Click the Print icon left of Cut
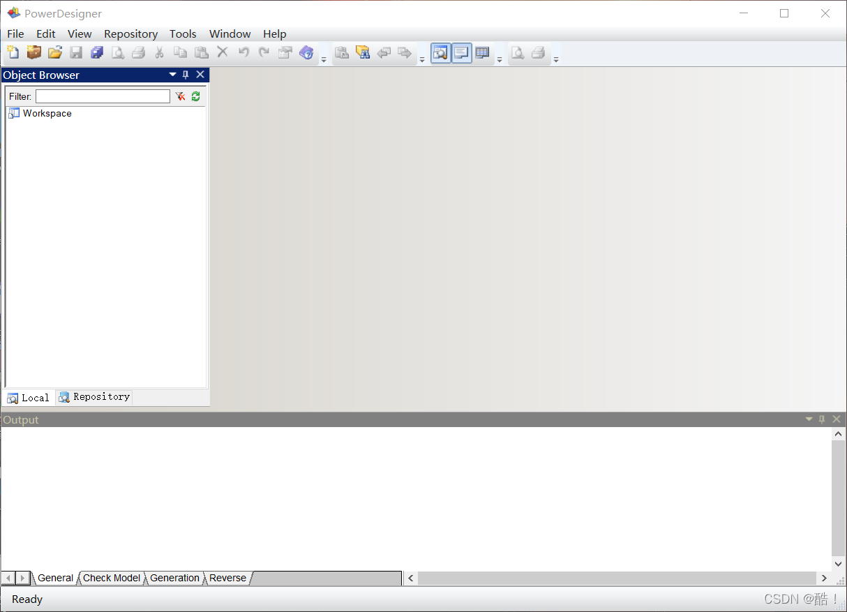Image resolution: width=847 pixels, height=612 pixels. click(139, 52)
